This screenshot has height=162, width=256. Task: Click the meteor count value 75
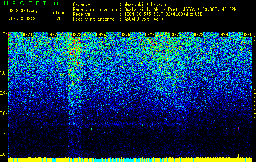[x=59, y=19]
